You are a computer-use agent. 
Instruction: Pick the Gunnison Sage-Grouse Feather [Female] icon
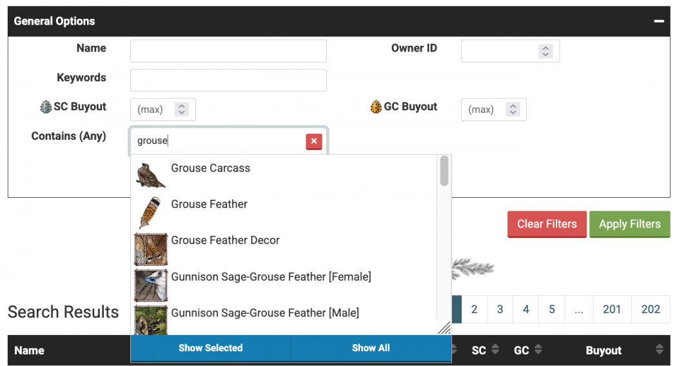(x=151, y=285)
